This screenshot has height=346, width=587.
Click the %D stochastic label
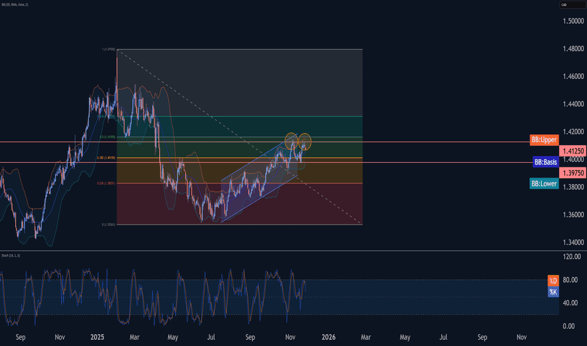click(553, 280)
